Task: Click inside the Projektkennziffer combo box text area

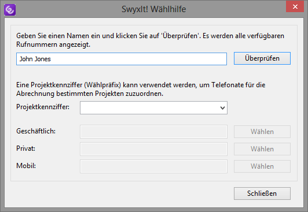Action: [x=149, y=108]
